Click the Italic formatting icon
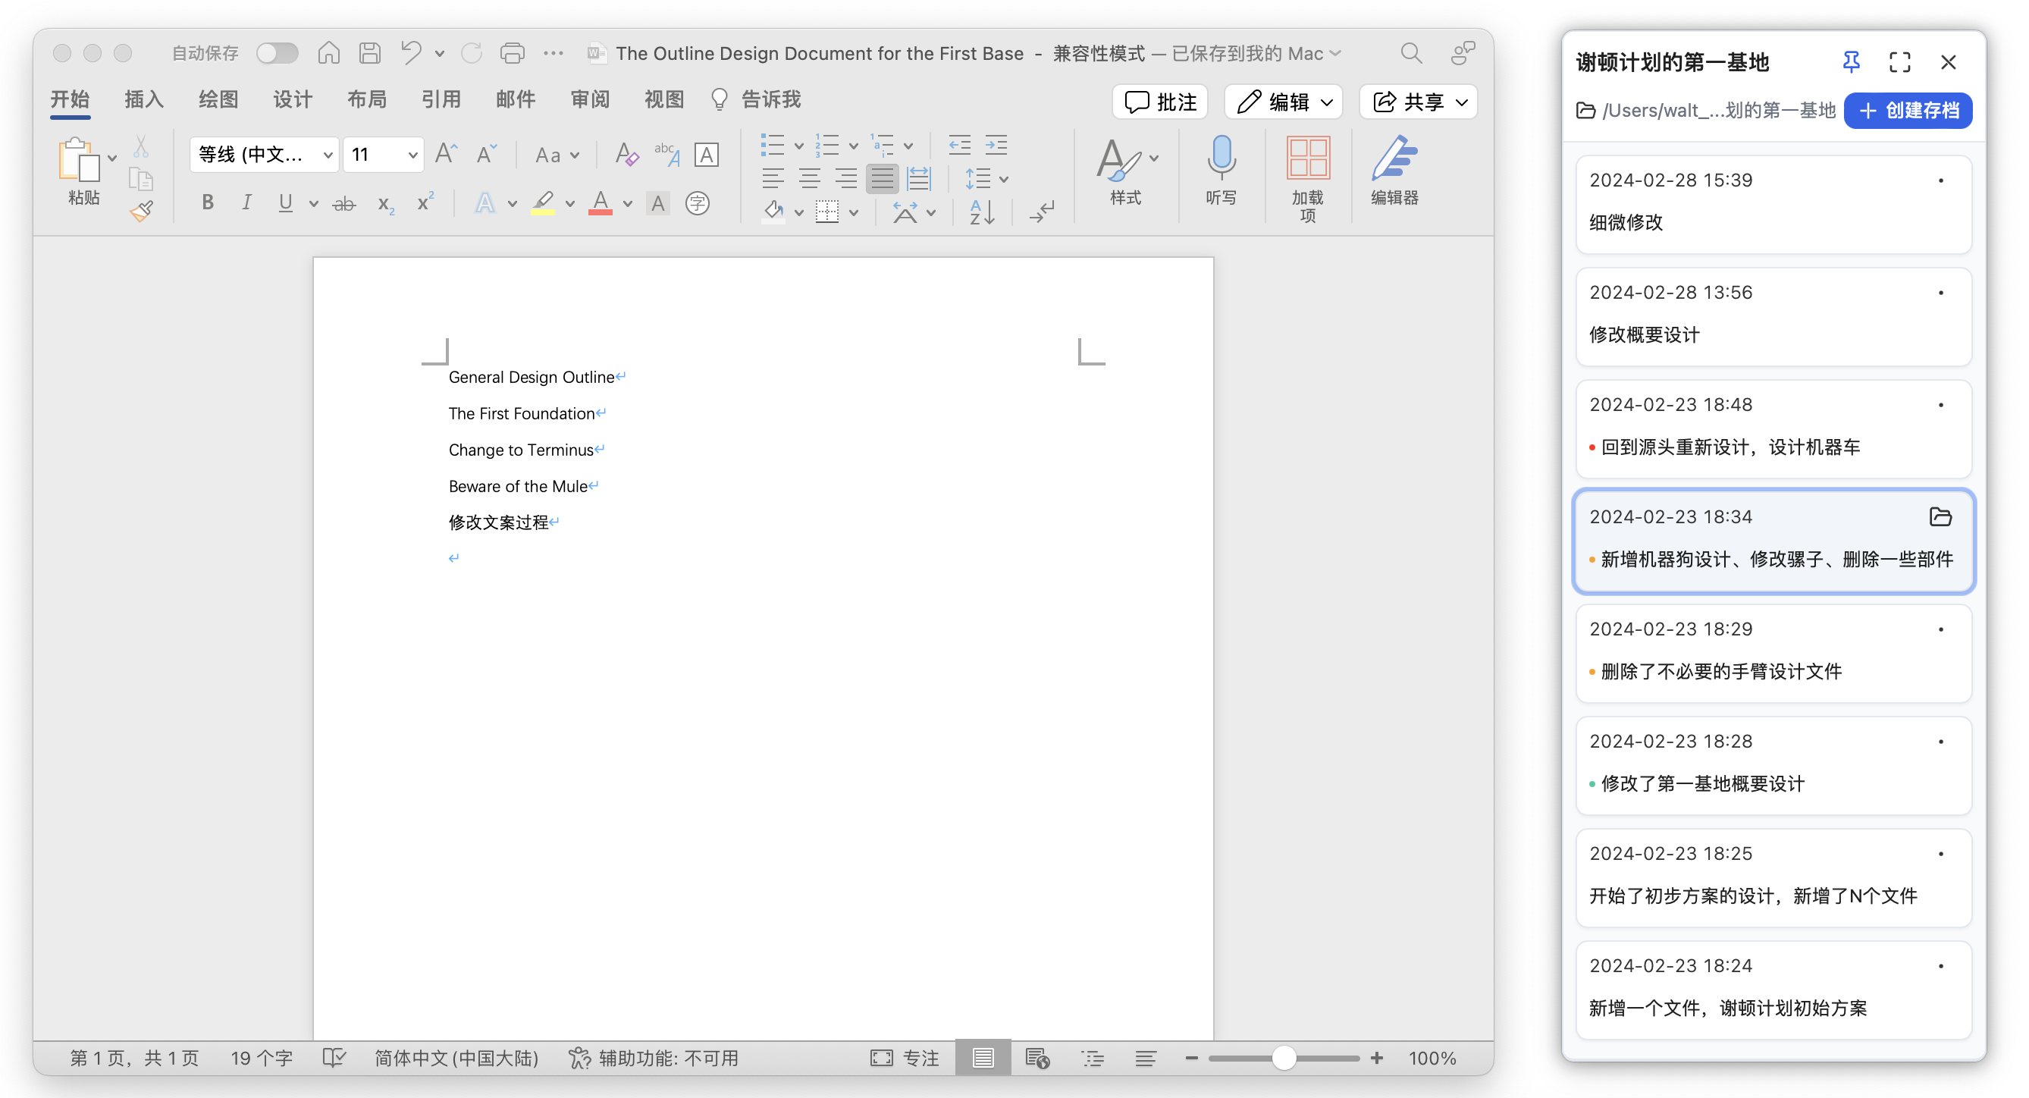The image size is (2029, 1098). 247,205
